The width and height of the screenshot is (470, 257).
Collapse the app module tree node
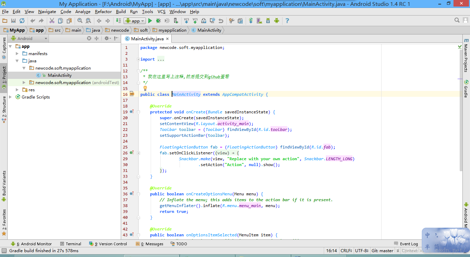10,46
